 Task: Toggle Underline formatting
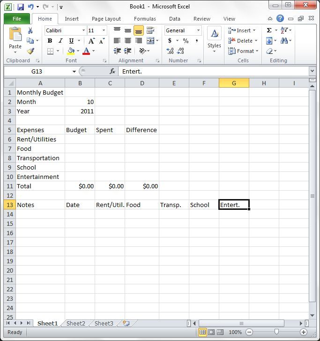[x=71, y=41]
